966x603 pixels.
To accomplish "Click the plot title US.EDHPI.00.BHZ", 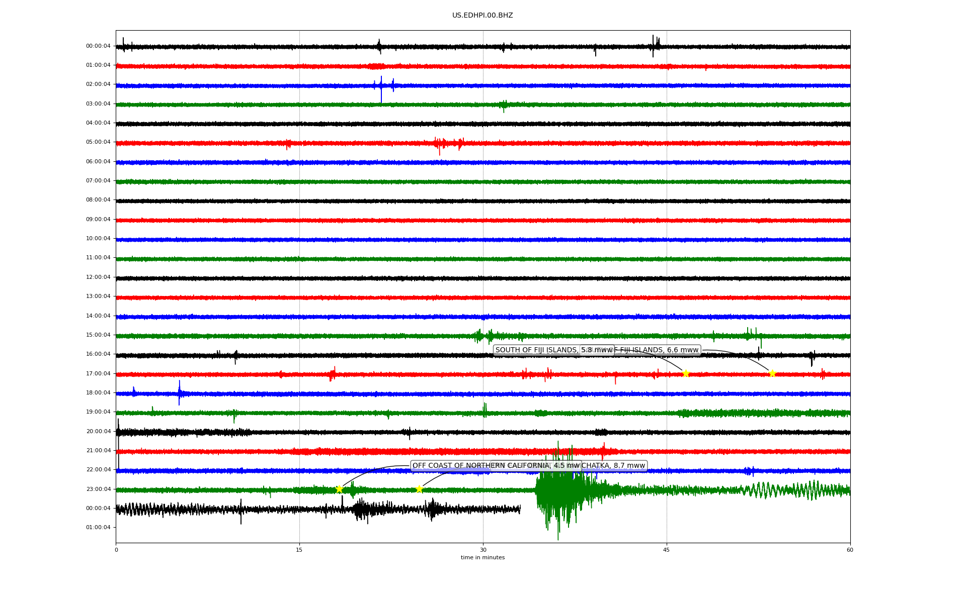I will click(482, 16).
